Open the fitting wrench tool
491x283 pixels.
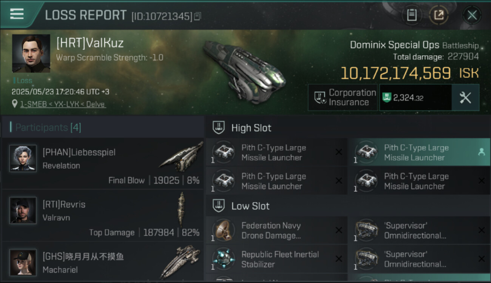coord(465,98)
